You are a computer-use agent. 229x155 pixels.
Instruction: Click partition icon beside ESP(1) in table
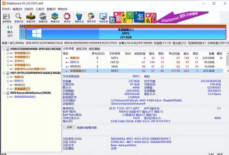(x=67, y=62)
